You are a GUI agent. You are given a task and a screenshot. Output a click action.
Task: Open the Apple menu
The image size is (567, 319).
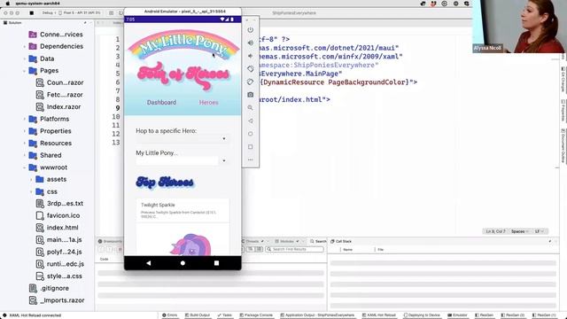[x=8, y=4]
